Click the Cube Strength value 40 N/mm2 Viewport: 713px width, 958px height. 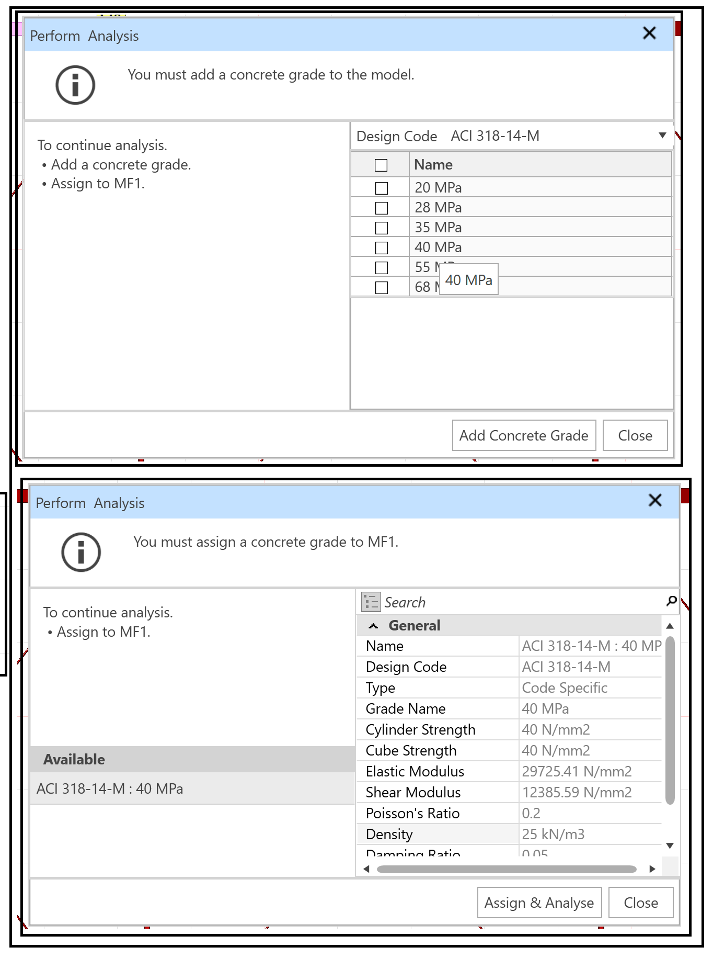click(591, 751)
